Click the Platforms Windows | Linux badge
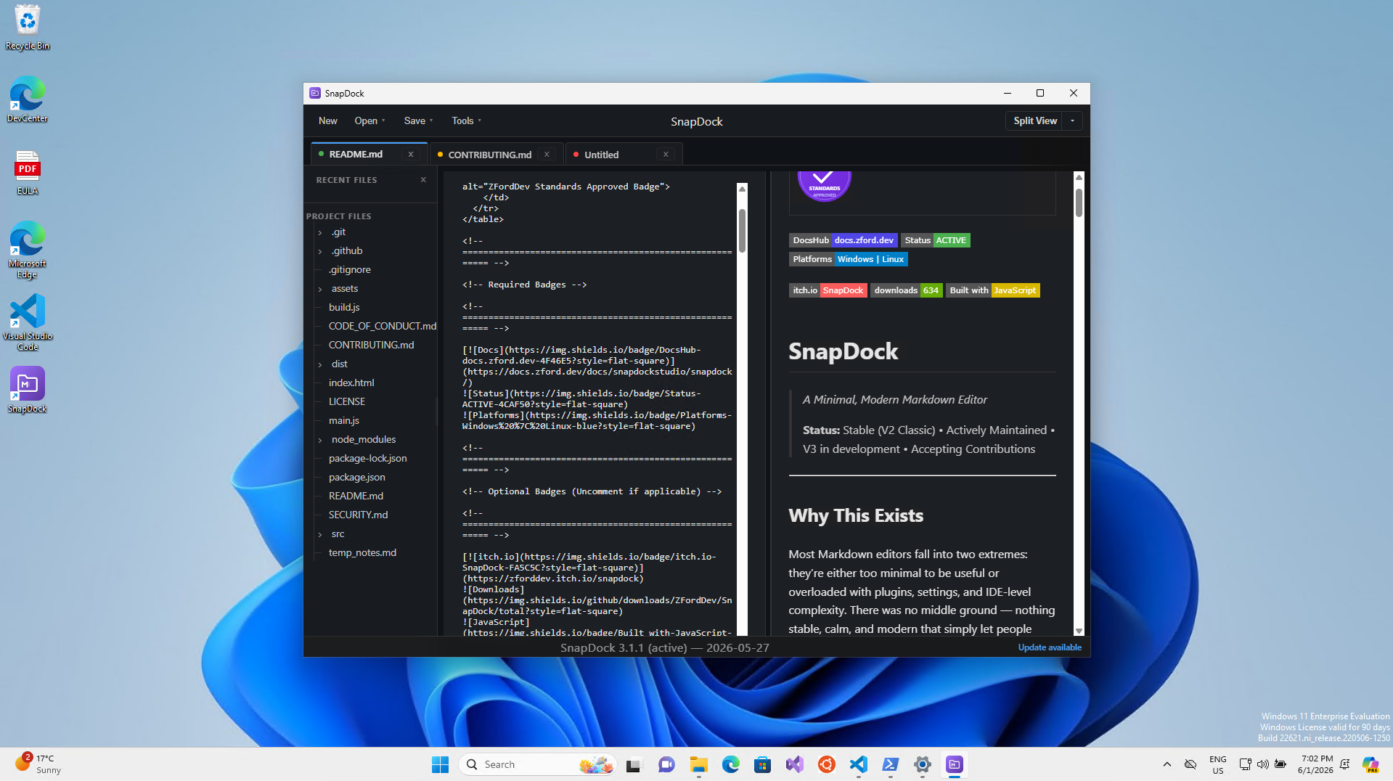 coord(848,259)
